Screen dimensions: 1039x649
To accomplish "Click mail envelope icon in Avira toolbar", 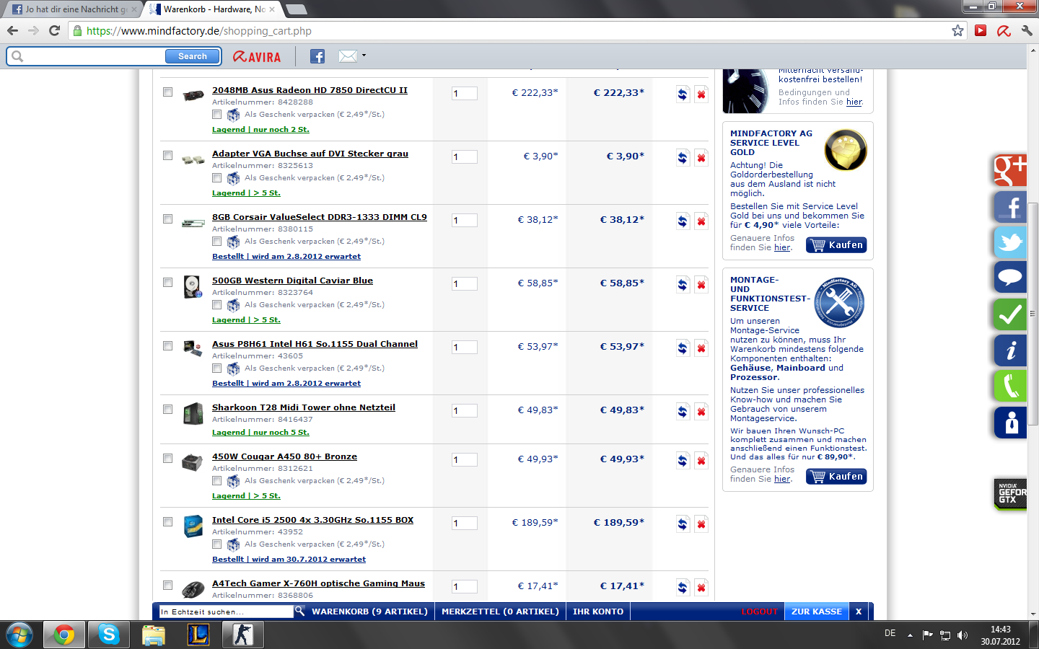I will coord(348,56).
